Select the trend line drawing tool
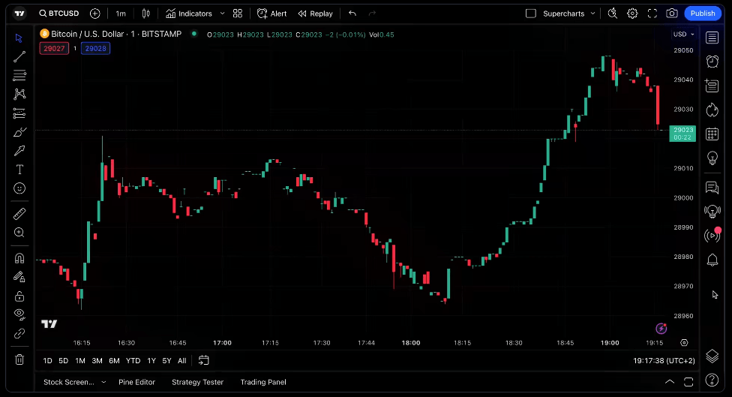The image size is (732, 397). click(x=19, y=56)
